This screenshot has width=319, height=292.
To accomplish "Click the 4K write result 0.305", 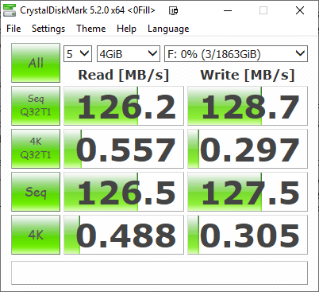I will (248, 235).
